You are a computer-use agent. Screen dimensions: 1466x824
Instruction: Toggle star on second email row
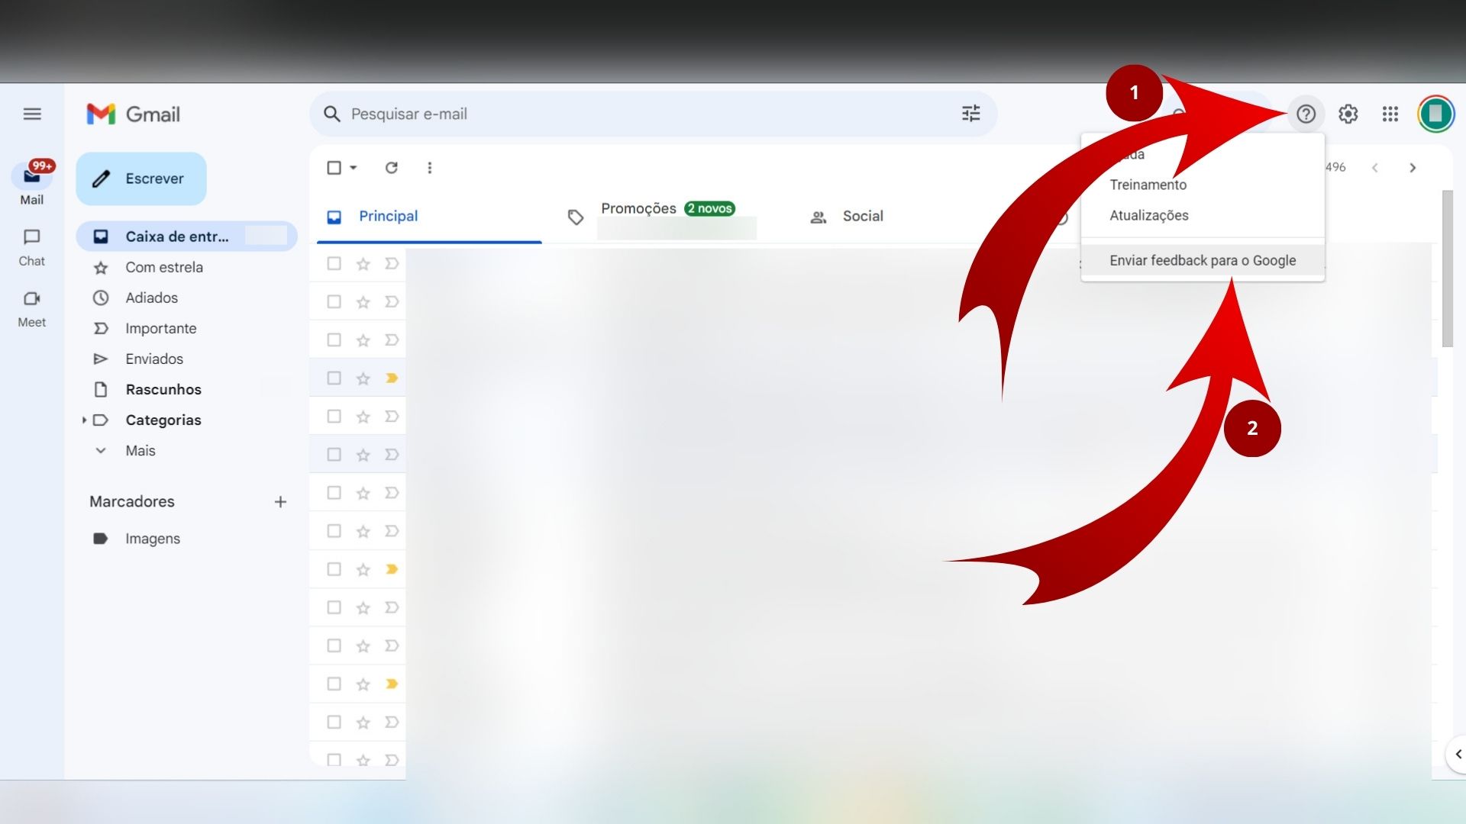pyautogui.click(x=363, y=302)
